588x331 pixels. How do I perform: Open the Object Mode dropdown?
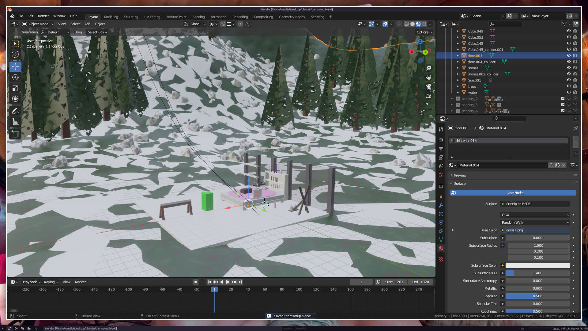[x=38, y=24]
